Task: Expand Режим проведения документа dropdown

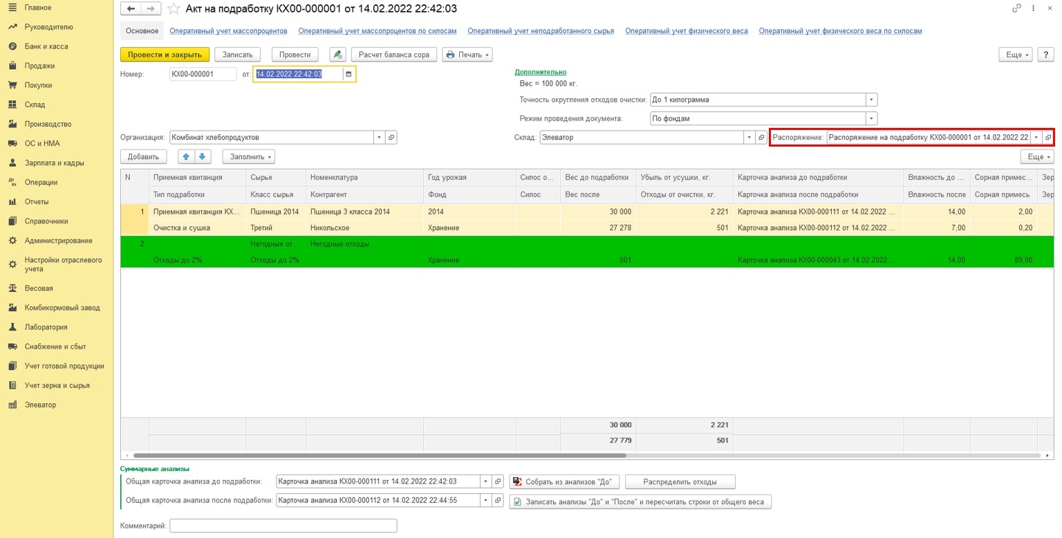Action: 872,118
